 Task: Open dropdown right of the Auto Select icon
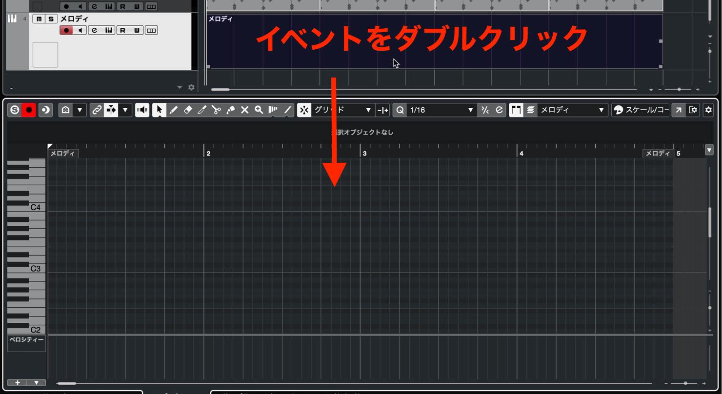click(x=125, y=110)
